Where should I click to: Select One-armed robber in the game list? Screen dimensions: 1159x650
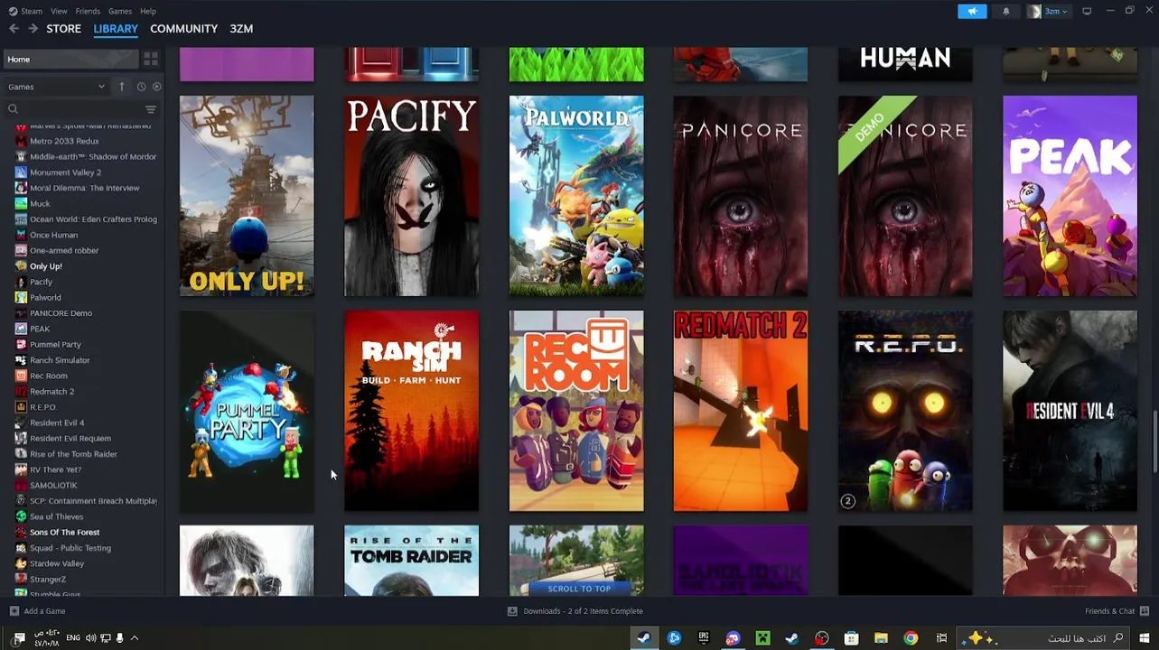pos(64,251)
